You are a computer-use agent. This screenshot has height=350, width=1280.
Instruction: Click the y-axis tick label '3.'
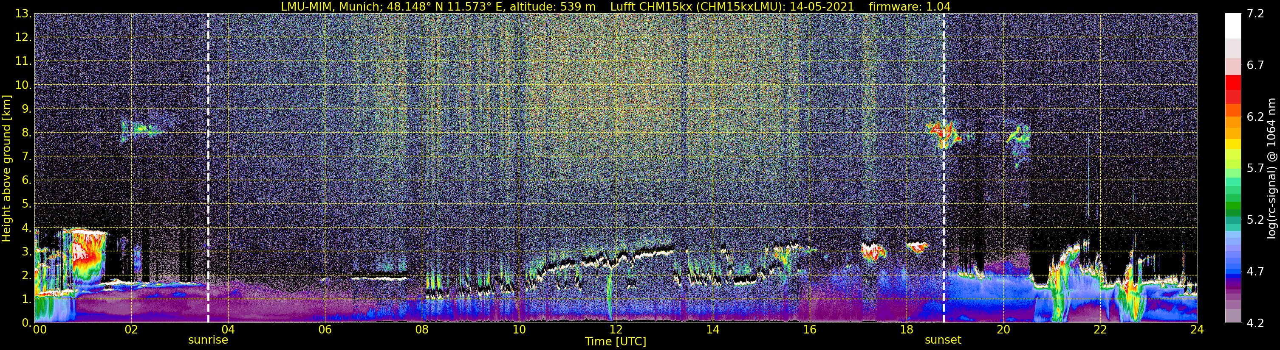pos(26,251)
